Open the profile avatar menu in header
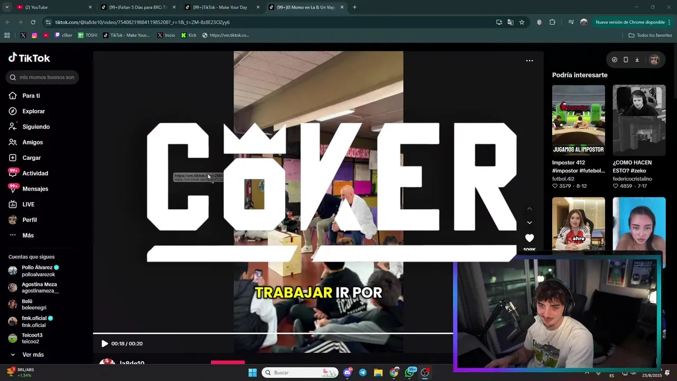677x381 pixels. (x=654, y=60)
